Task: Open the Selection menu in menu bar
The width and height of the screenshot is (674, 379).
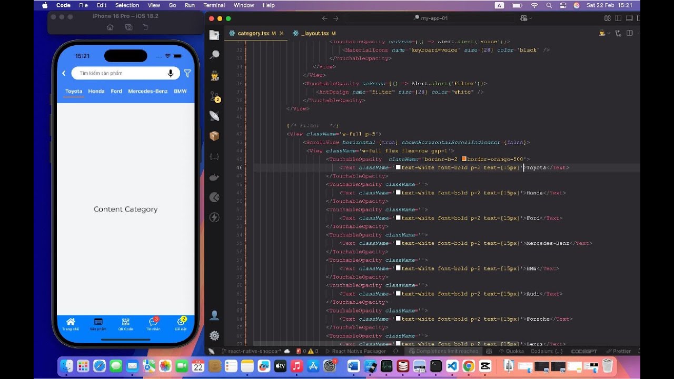Action: [127, 5]
